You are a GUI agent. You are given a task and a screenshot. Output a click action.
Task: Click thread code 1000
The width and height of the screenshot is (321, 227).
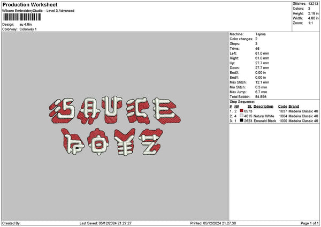coord(283,121)
